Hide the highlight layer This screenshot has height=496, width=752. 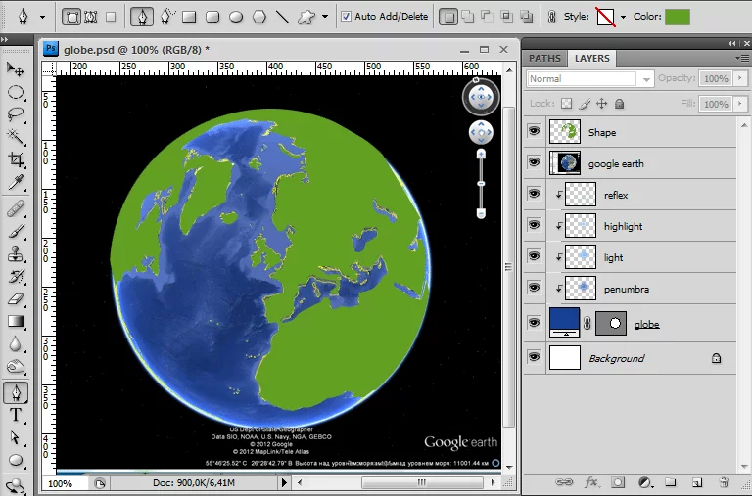534,225
